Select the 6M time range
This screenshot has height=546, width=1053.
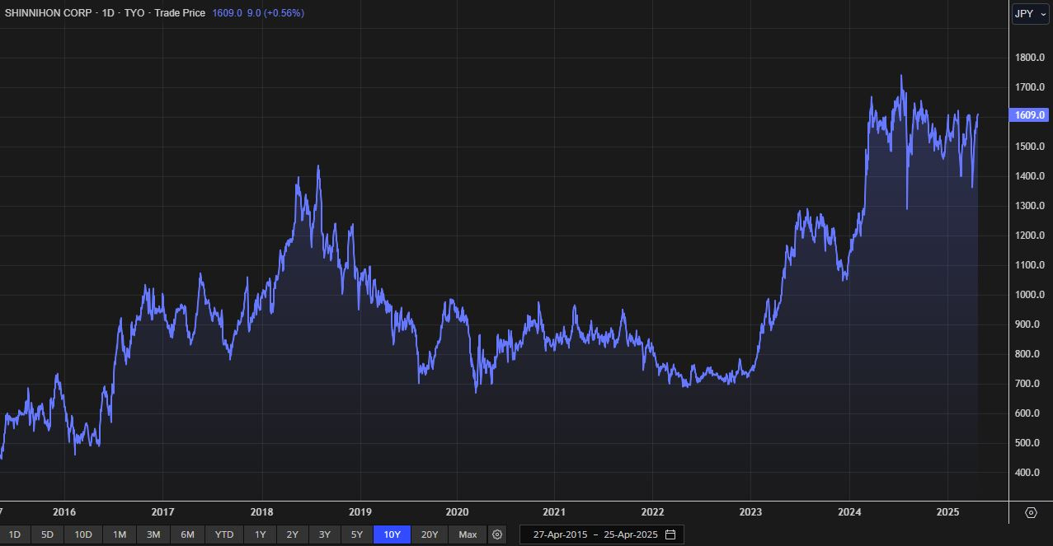click(x=187, y=534)
